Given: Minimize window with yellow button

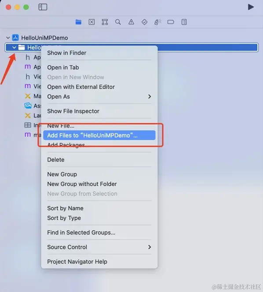Looking at the screenshot, I should 17,7.
